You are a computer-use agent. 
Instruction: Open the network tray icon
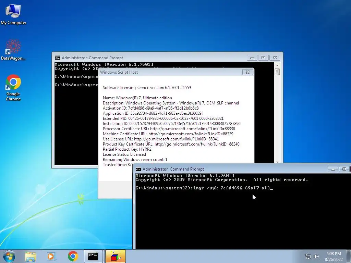point(308,256)
